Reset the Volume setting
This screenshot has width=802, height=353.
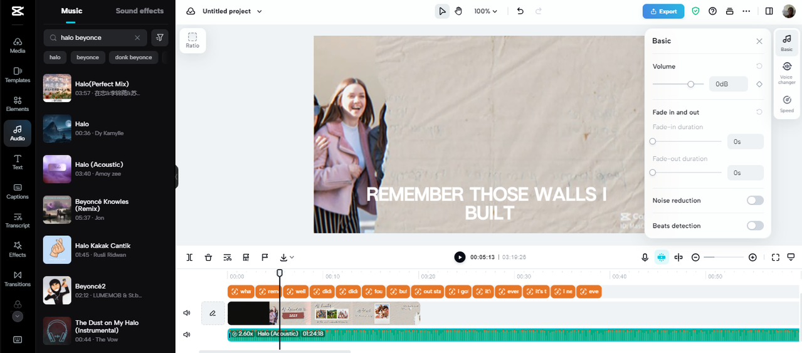tap(759, 66)
